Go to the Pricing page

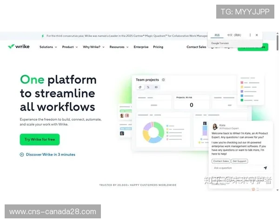(158, 47)
